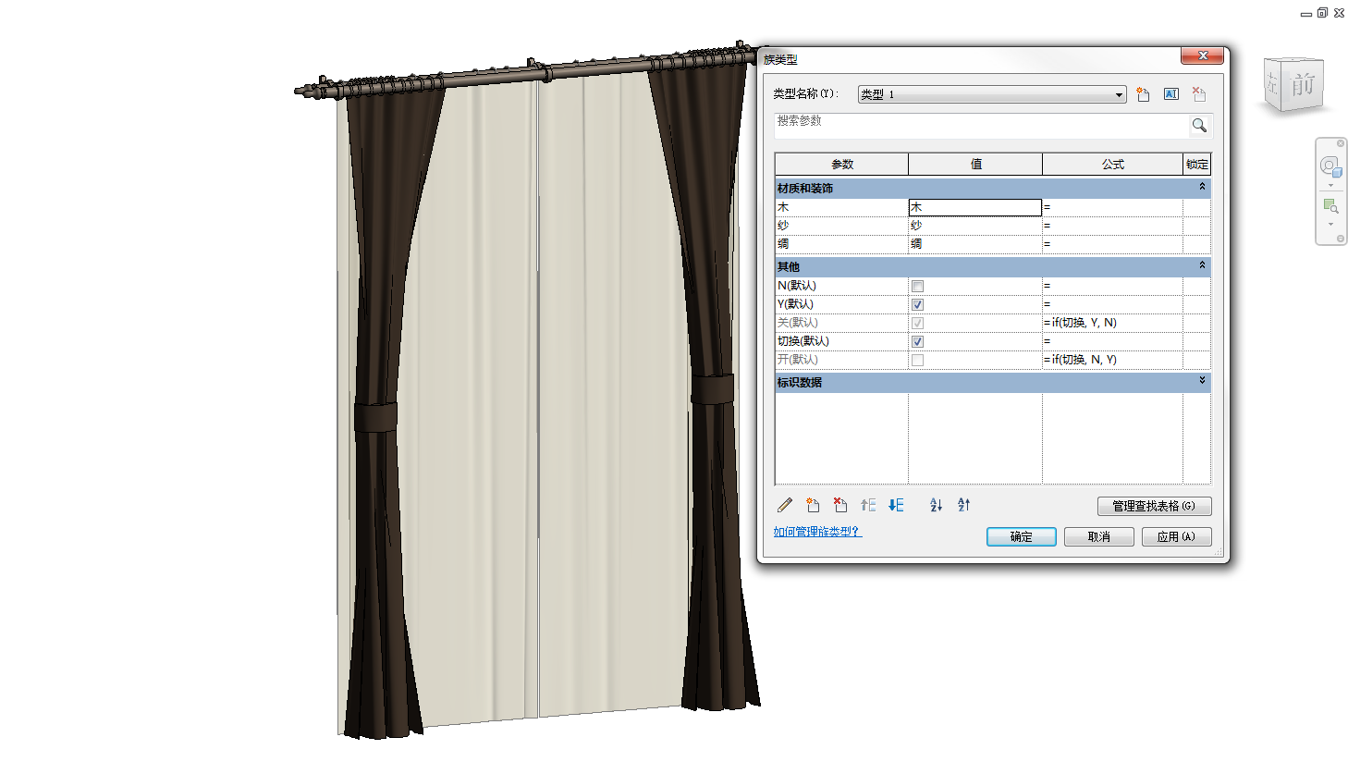Select the if(切换, N, Y) formula cell
This screenshot has height=774, width=1348.
(x=1113, y=360)
